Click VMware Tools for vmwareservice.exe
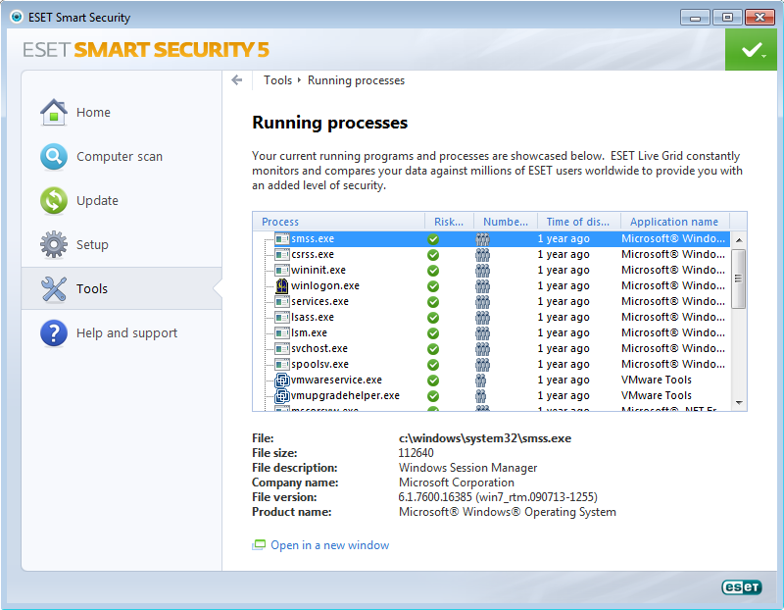 coord(656,380)
